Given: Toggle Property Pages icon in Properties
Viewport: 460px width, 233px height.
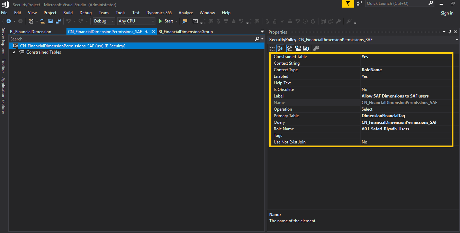Looking at the screenshot, I should tap(290, 48).
